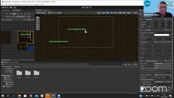Viewport: 174px width, 98px height.
Task: Open the GameObject menu
Action: click(17, 5)
